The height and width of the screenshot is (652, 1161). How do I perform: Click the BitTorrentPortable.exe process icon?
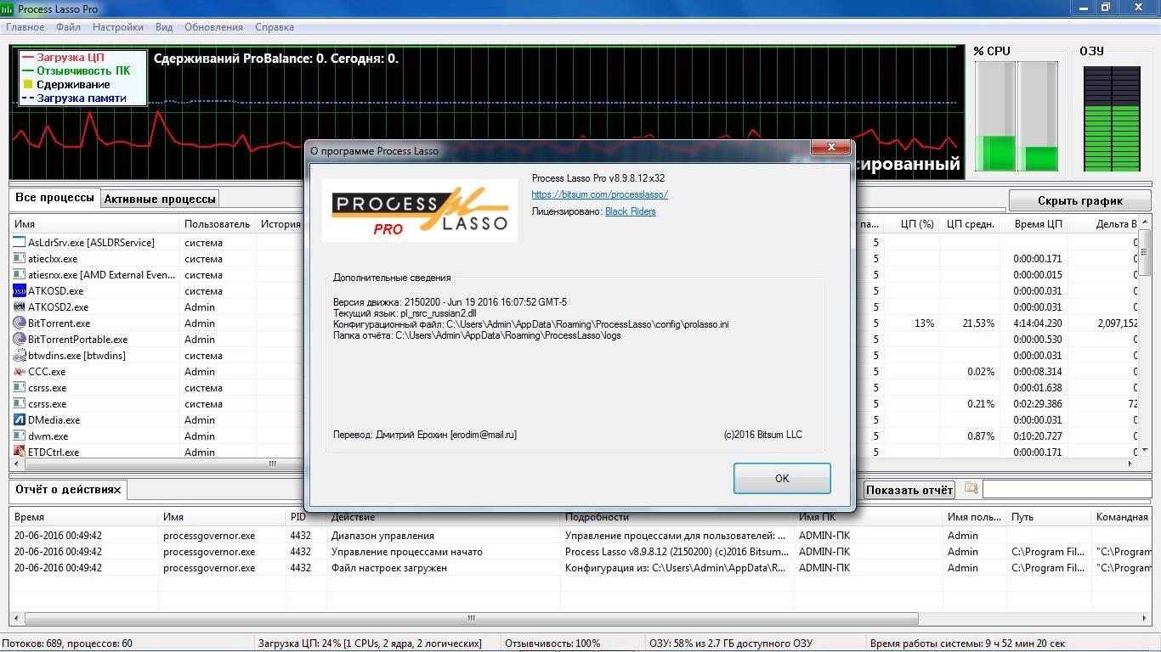pyautogui.click(x=20, y=340)
